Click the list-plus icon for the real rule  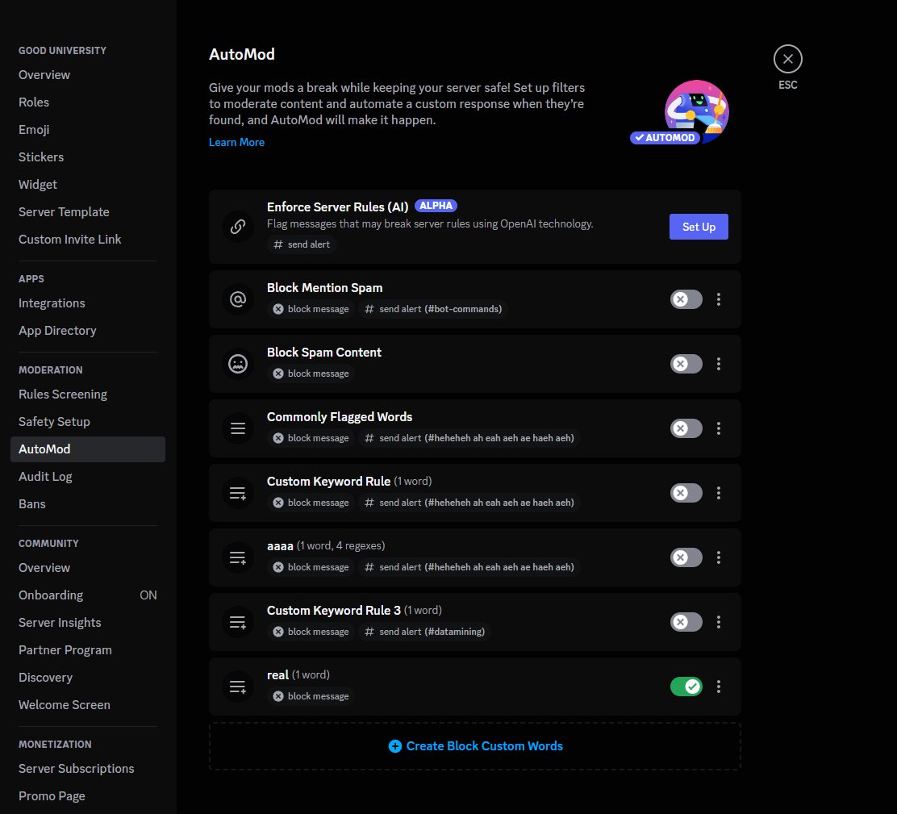238,687
